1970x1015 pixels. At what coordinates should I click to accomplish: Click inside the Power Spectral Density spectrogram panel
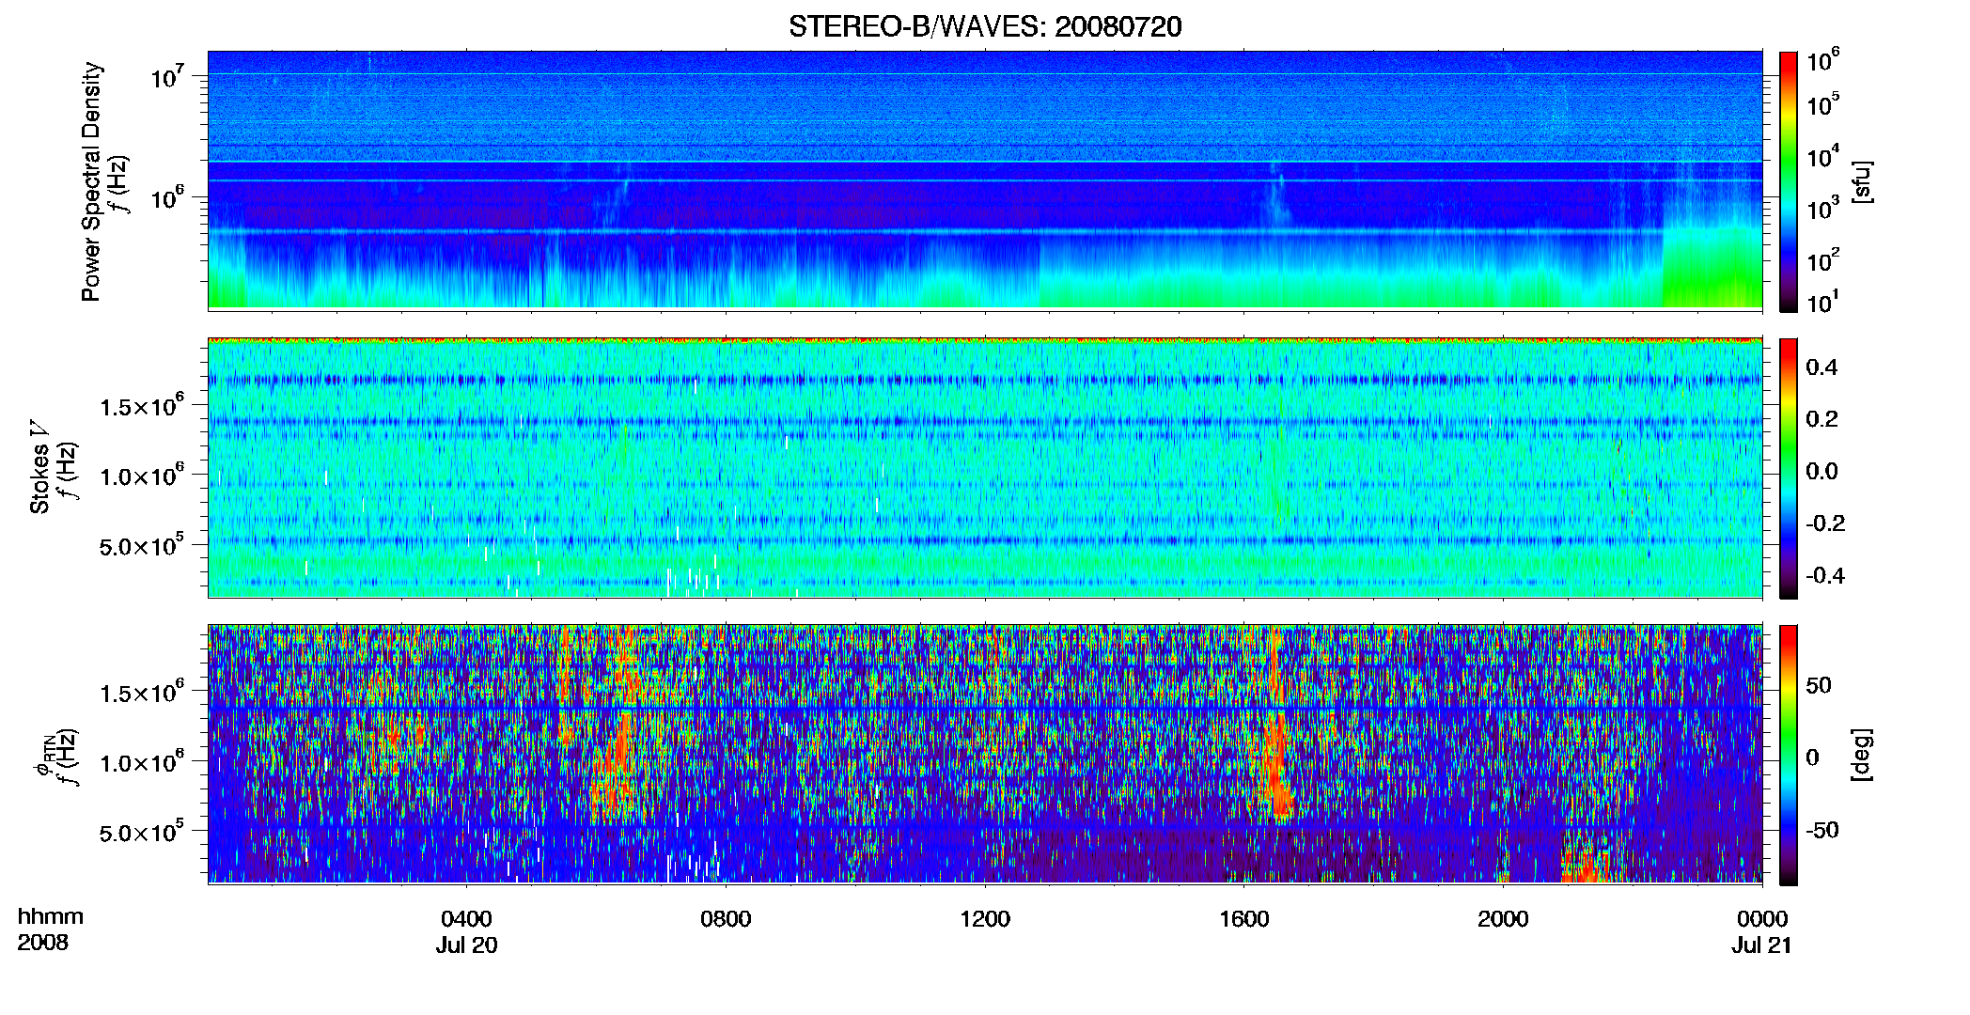point(985,180)
